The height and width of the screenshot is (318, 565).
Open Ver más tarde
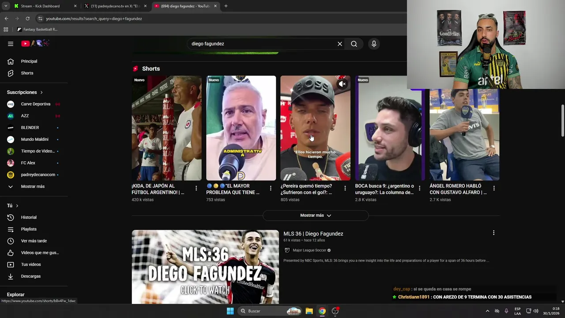point(34,241)
